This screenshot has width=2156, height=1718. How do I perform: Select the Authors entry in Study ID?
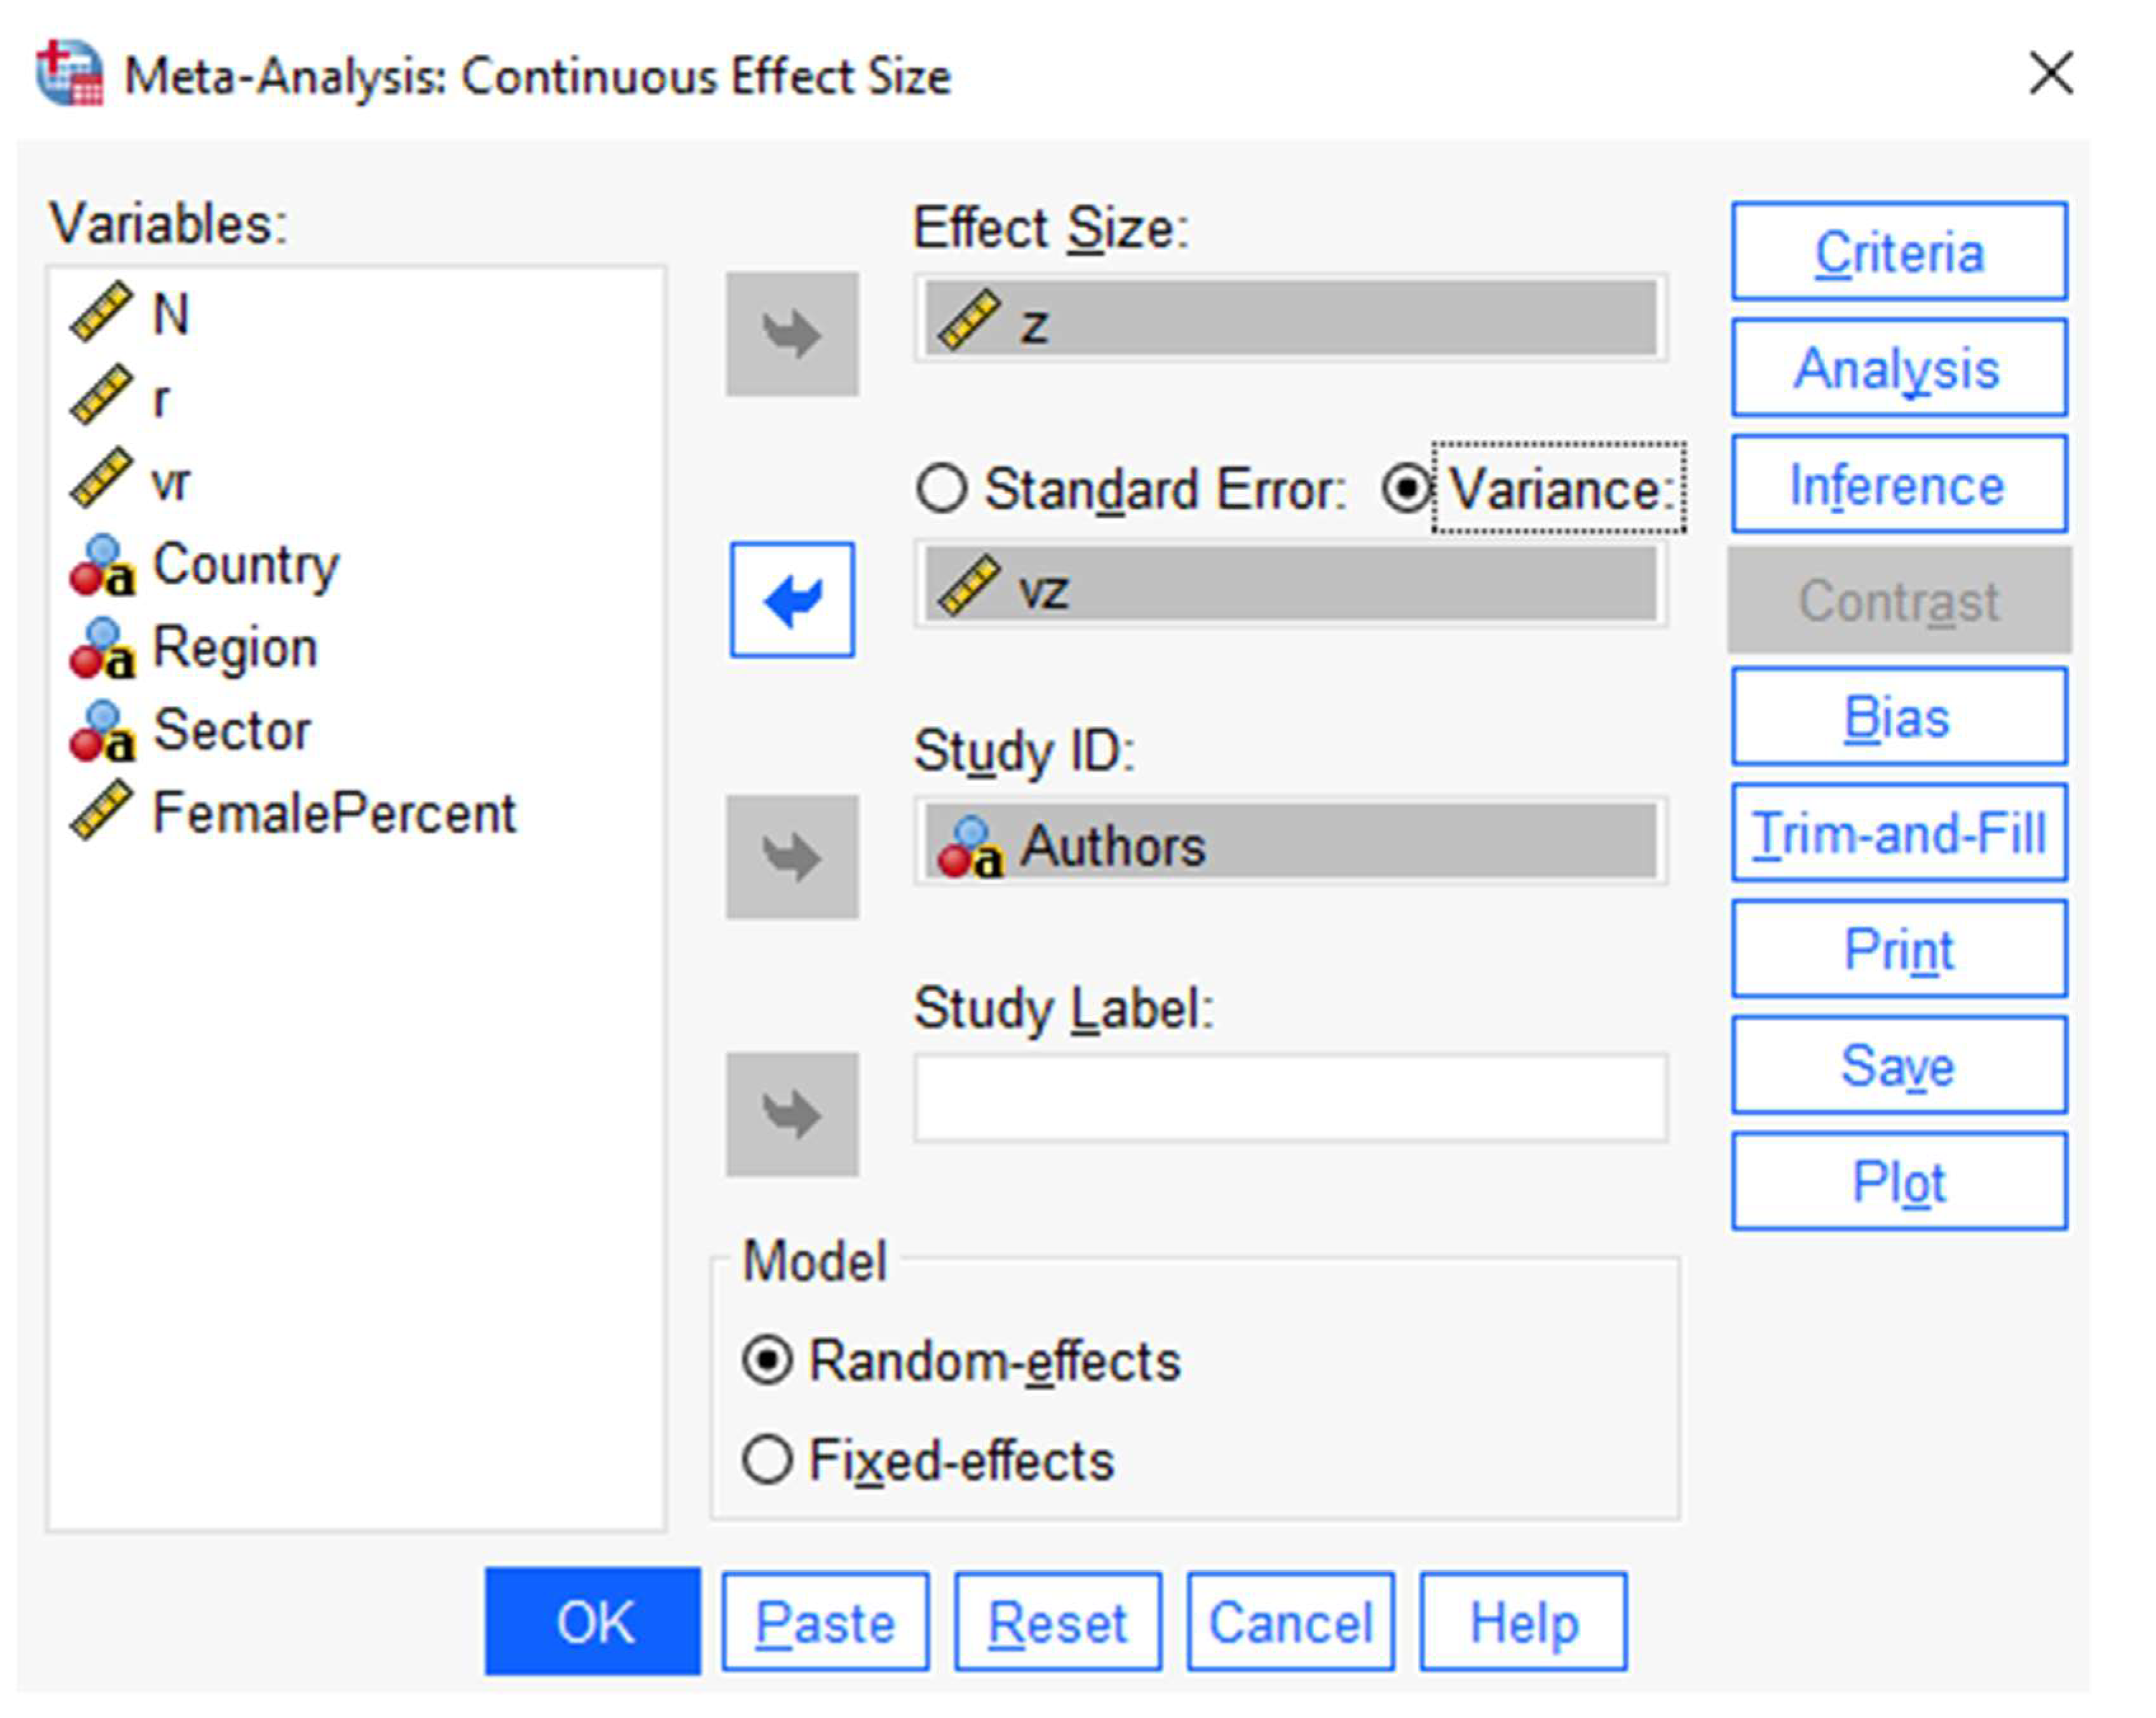(x=1290, y=845)
